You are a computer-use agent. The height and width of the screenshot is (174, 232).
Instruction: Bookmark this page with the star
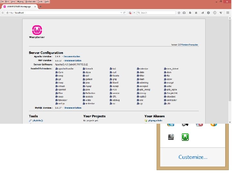pyautogui.click(x=179, y=13)
